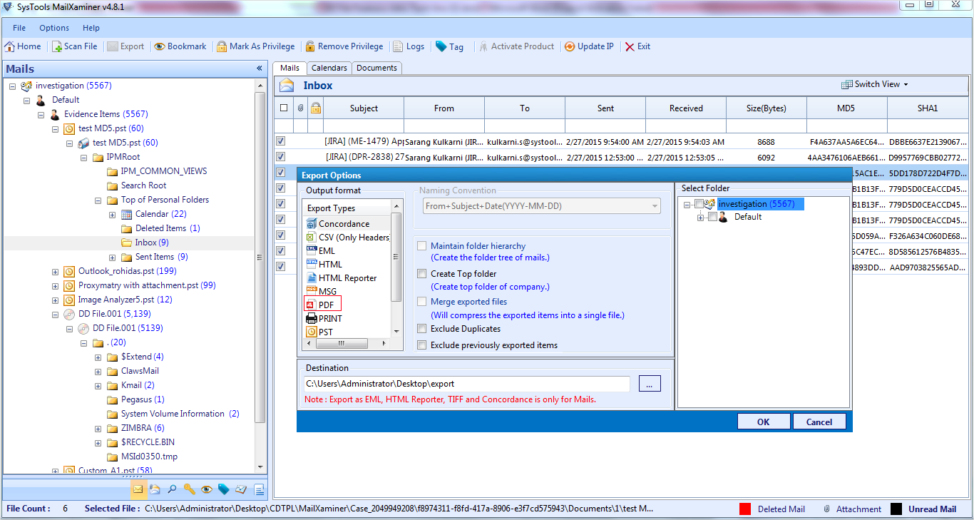Image resolution: width=974 pixels, height=520 pixels.
Task: Collapse the Mails panel with double chevron
Action: coord(260,69)
